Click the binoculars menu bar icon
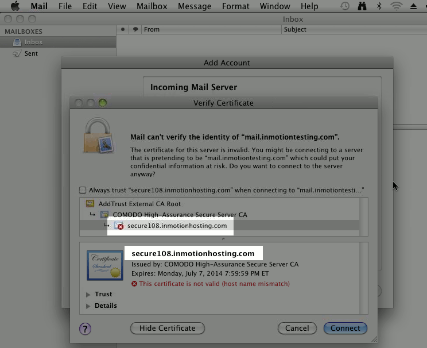The image size is (427, 348). [x=362, y=6]
